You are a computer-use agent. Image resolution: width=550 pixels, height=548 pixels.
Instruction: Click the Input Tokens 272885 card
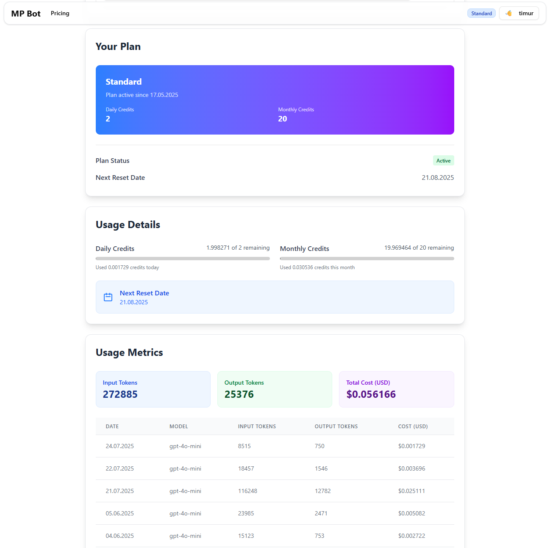(153, 389)
